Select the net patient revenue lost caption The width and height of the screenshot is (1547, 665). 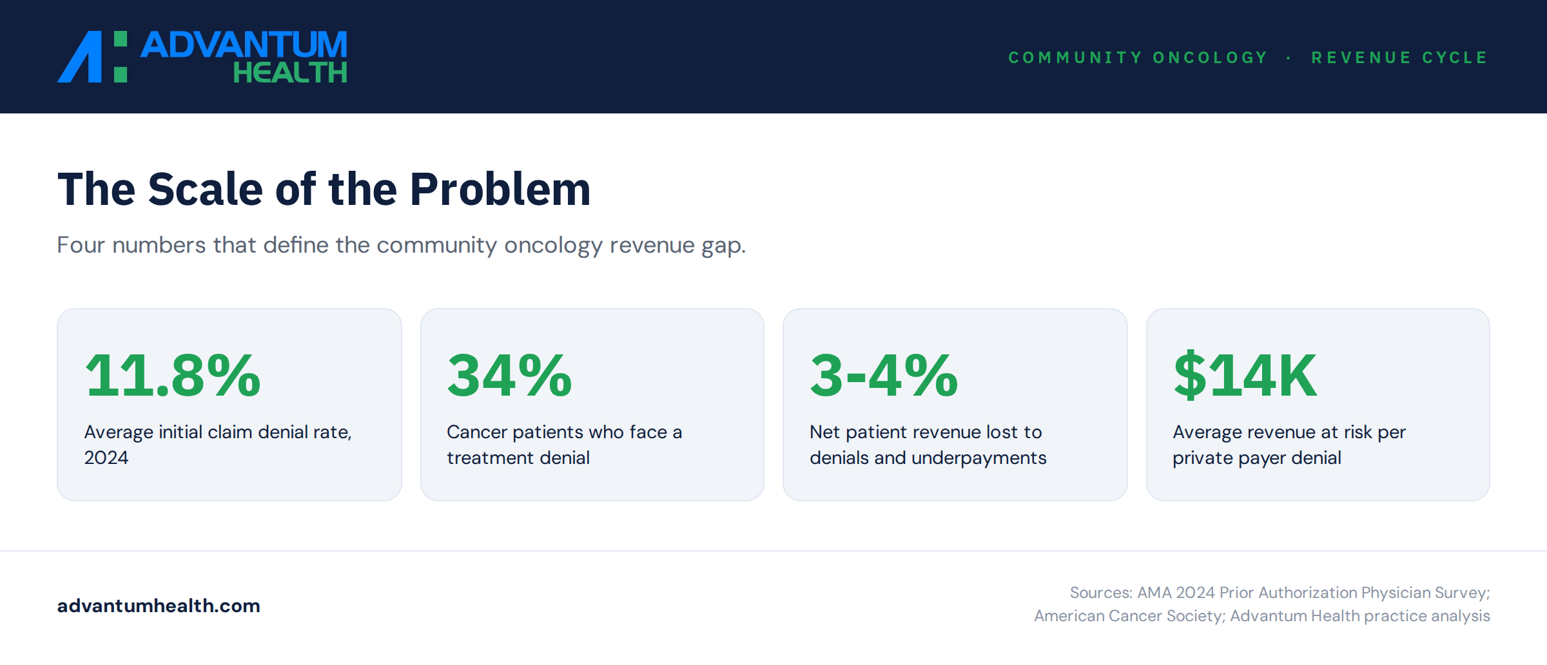click(x=928, y=445)
